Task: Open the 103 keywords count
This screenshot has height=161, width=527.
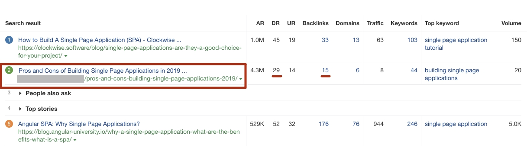Action: coord(412,40)
